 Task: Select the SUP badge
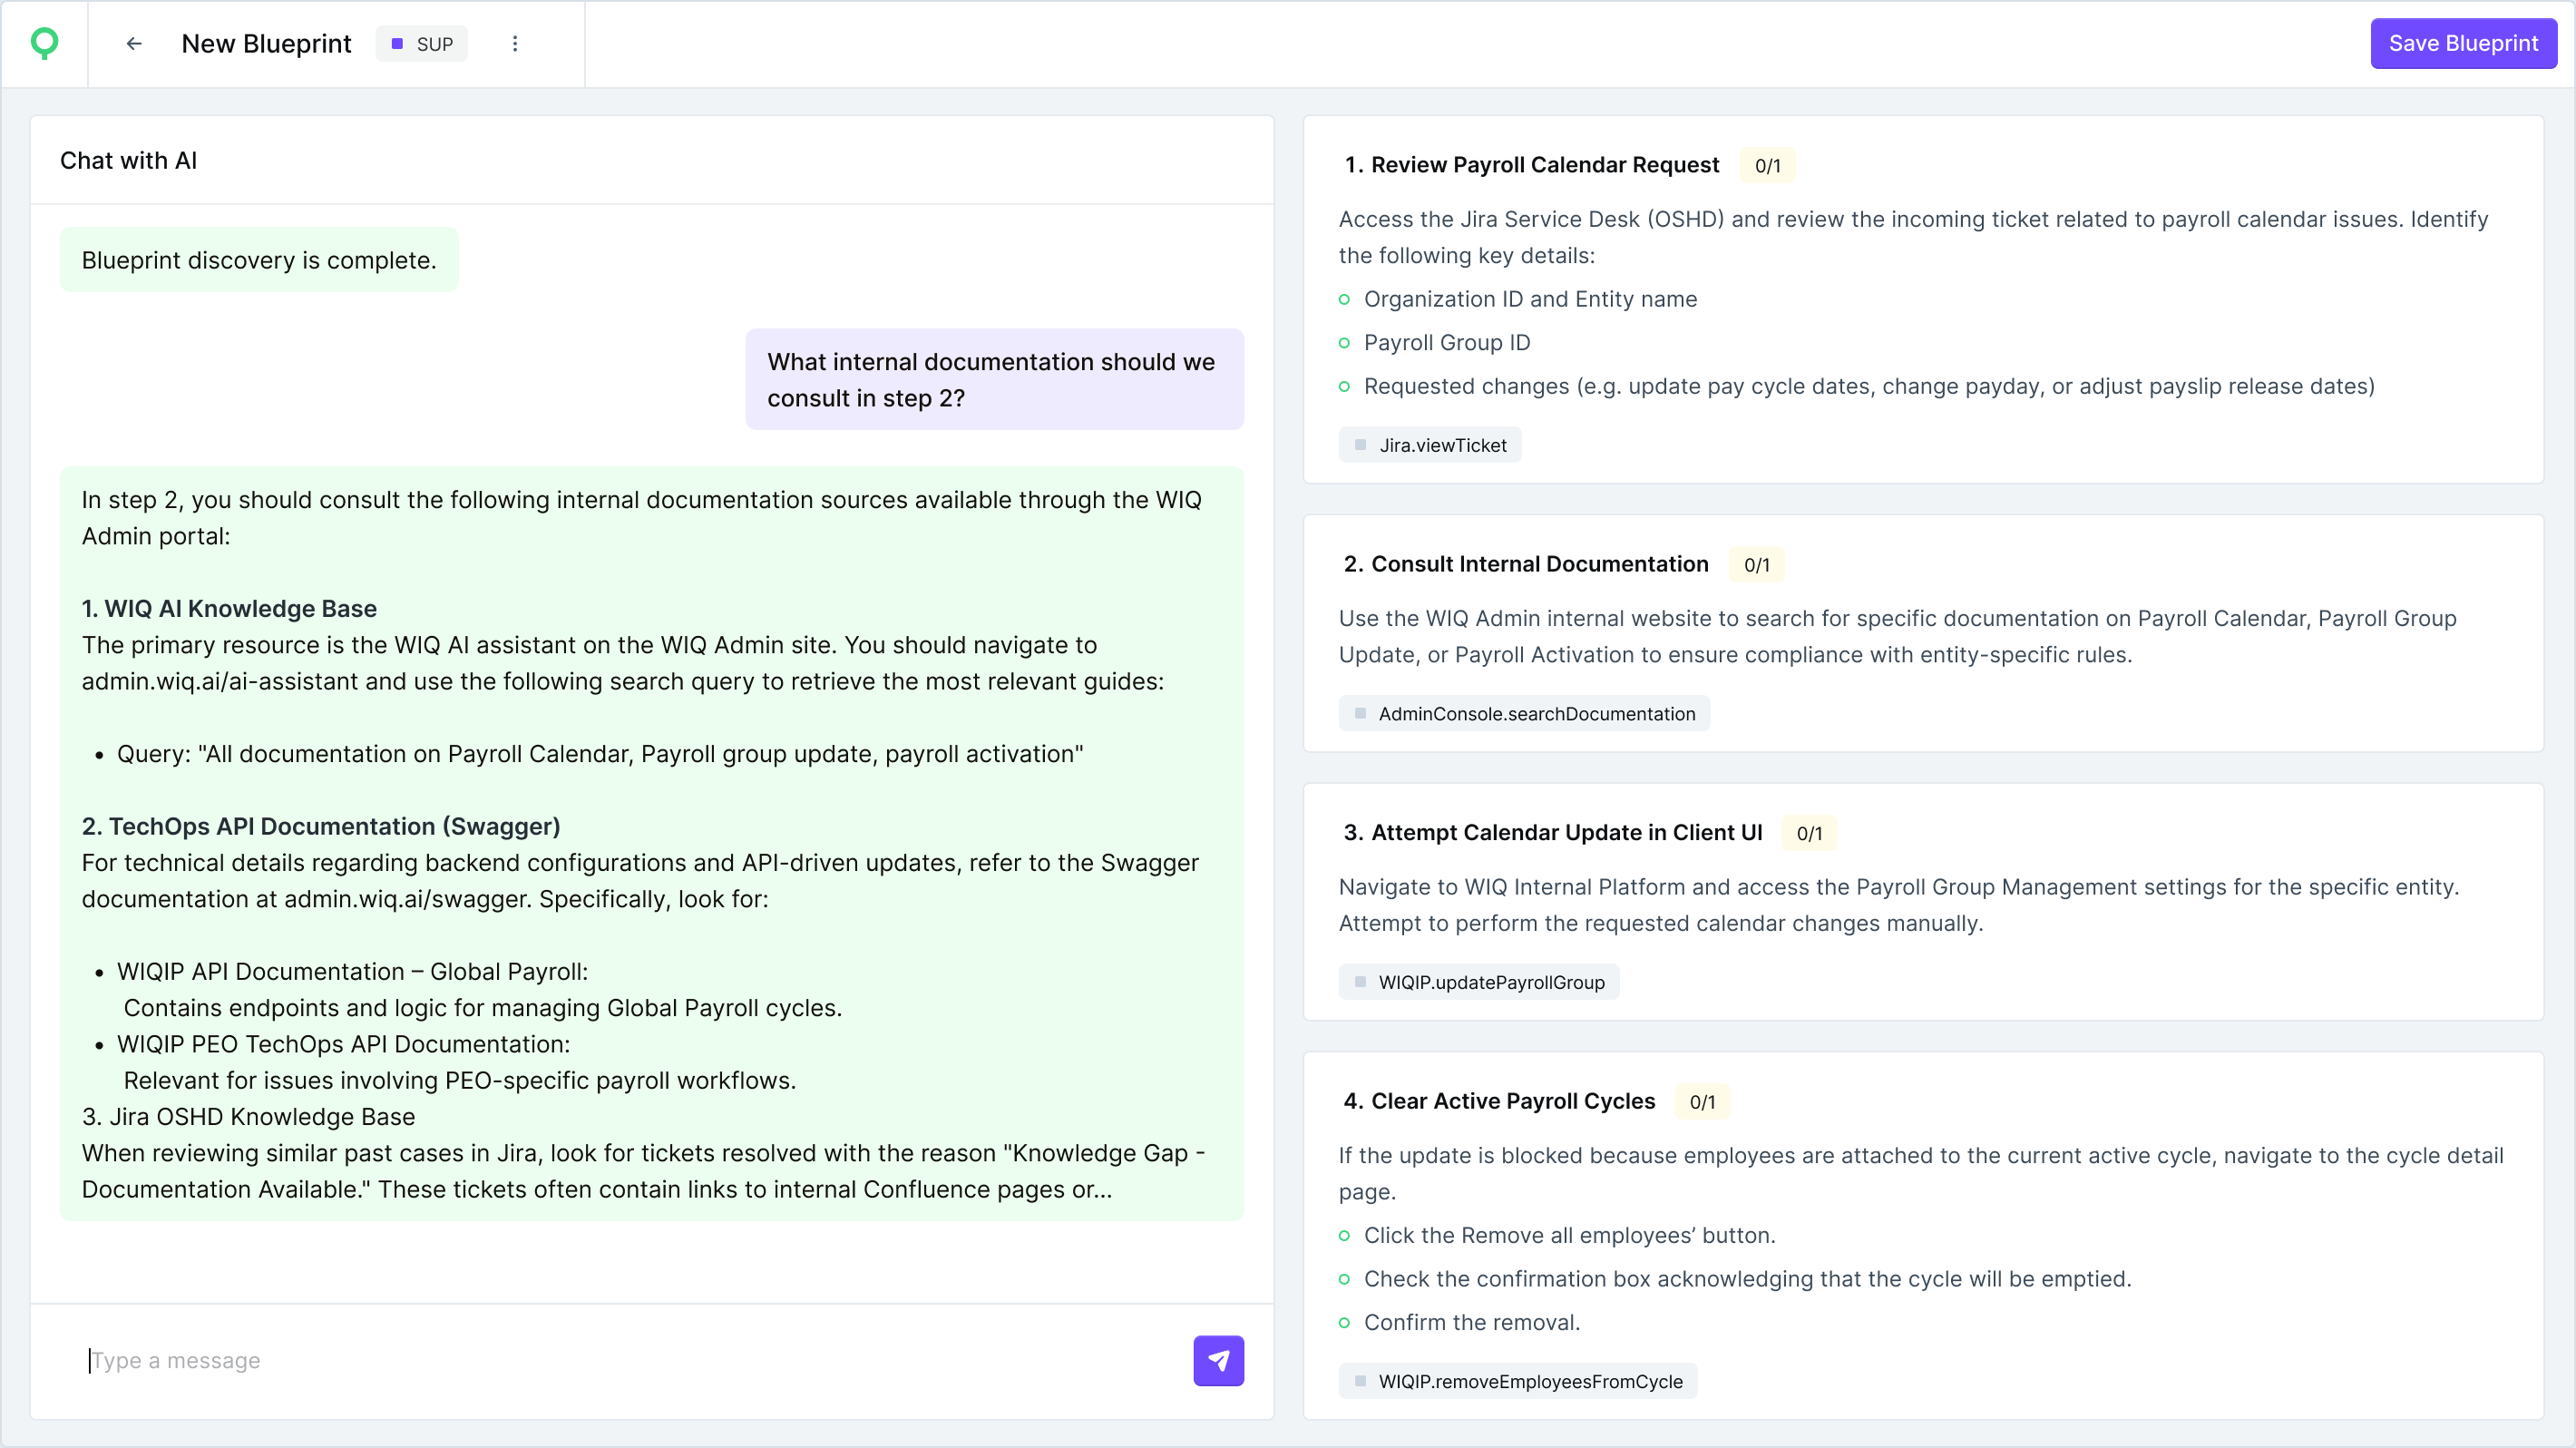422,43
